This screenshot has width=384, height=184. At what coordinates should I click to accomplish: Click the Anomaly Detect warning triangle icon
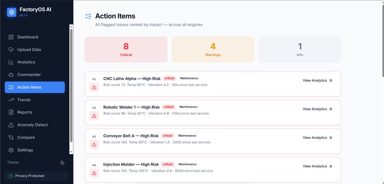click(11, 125)
